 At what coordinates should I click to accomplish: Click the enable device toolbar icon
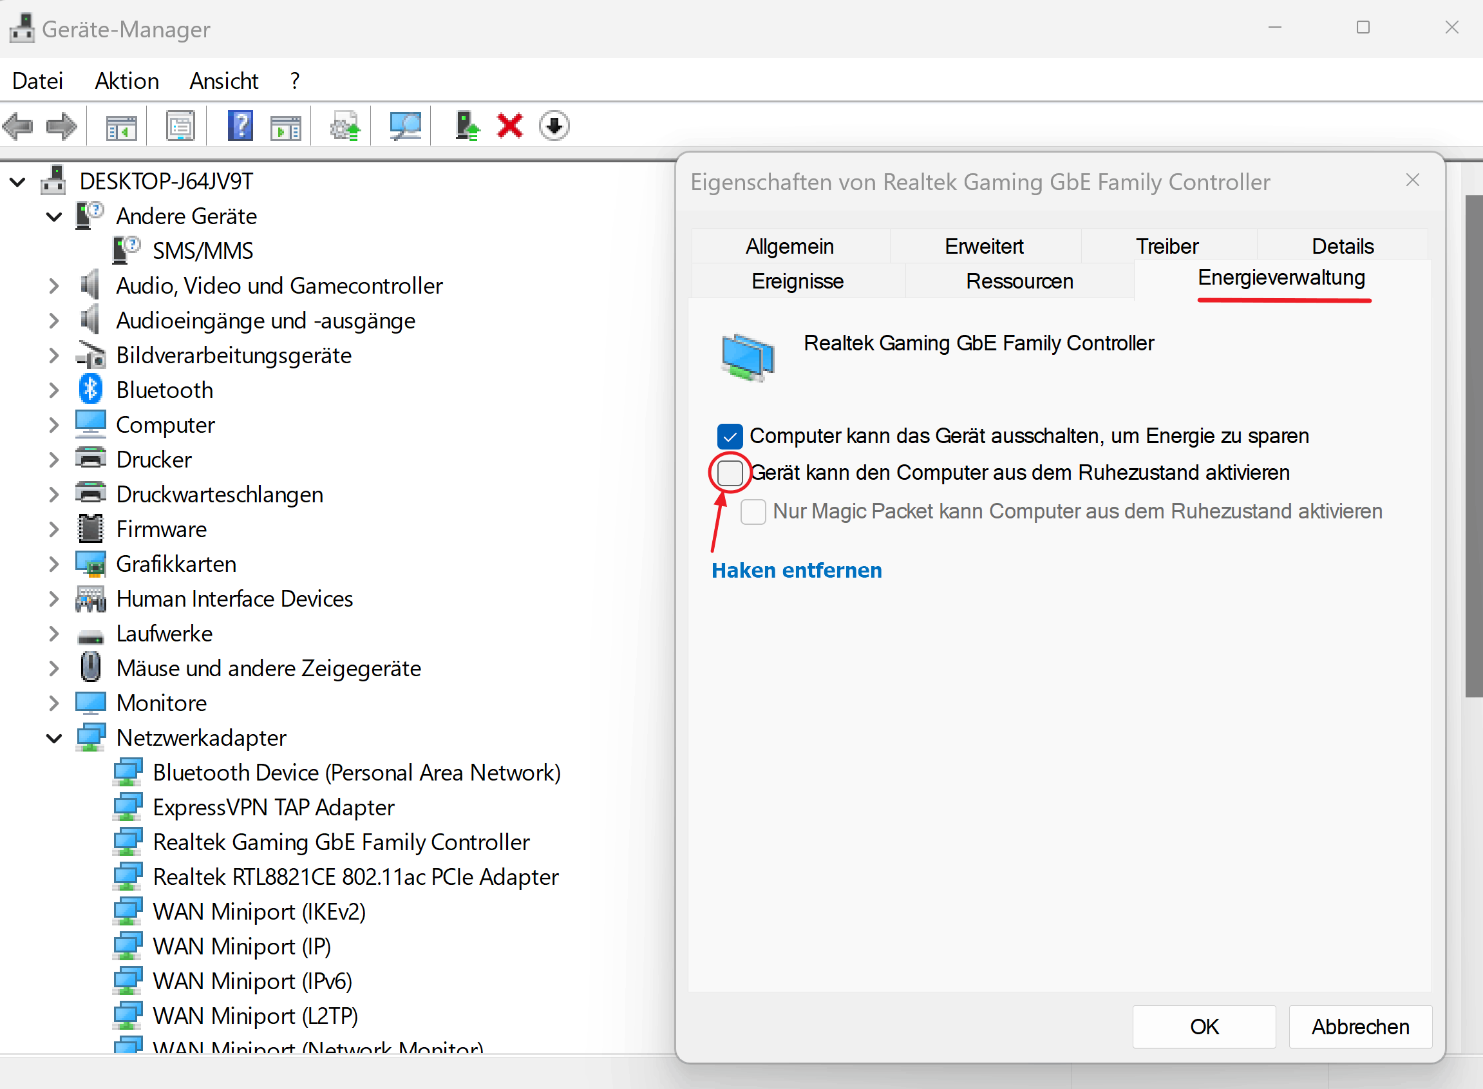point(467,126)
